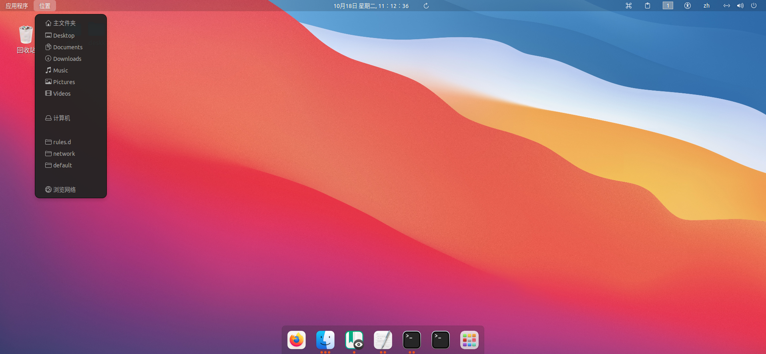Open the second terminal dock icon

click(441, 340)
